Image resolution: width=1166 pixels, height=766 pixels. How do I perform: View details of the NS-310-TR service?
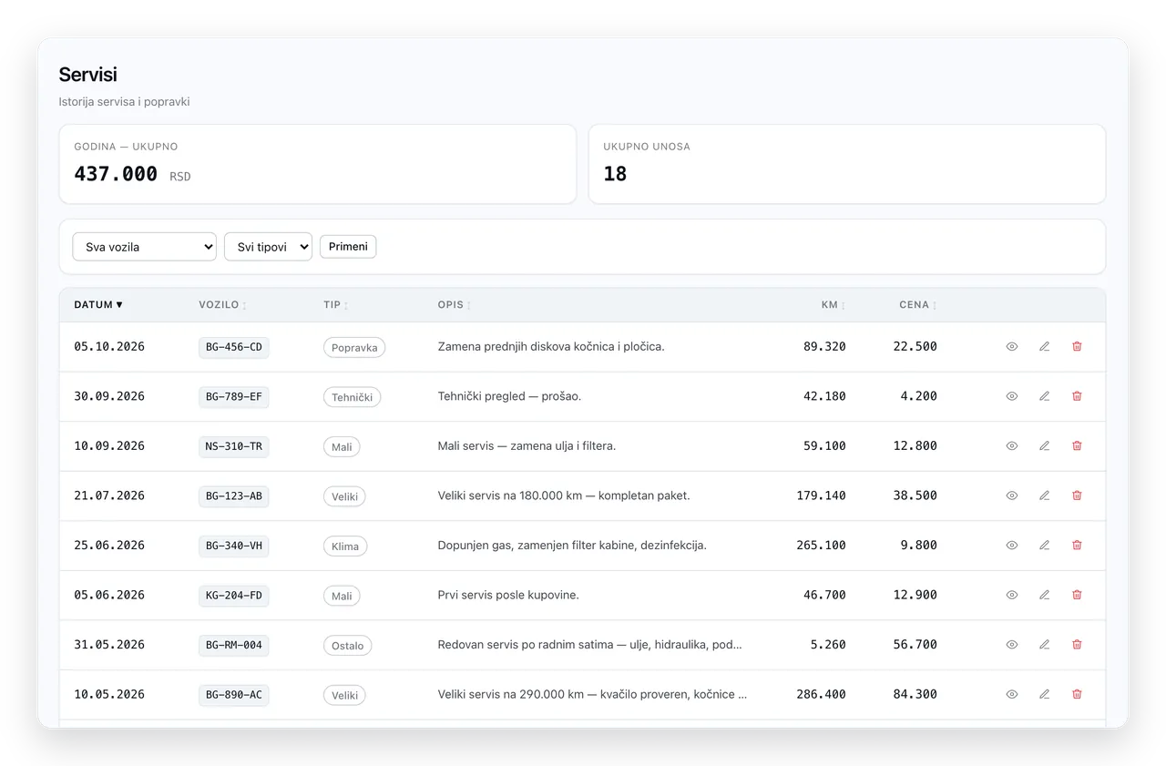pyautogui.click(x=1011, y=446)
